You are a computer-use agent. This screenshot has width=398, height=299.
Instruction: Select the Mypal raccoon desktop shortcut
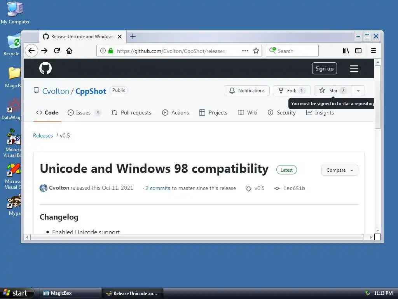(x=14, y=205)
